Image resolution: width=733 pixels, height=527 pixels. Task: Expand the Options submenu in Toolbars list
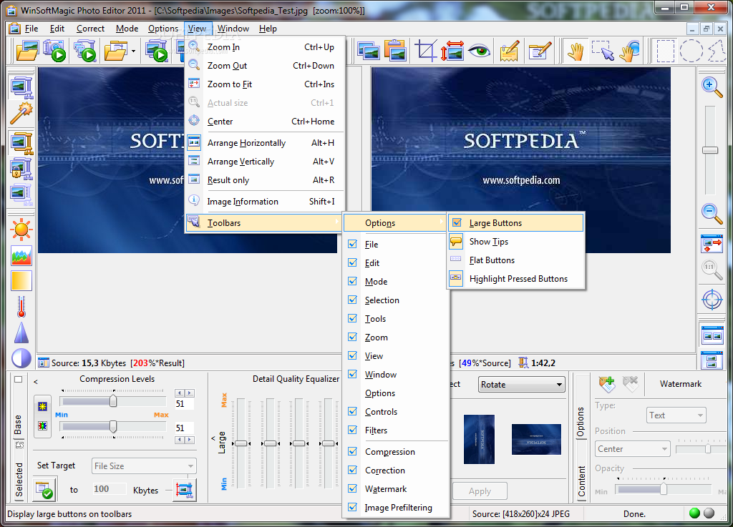click(x=395, y=223)
